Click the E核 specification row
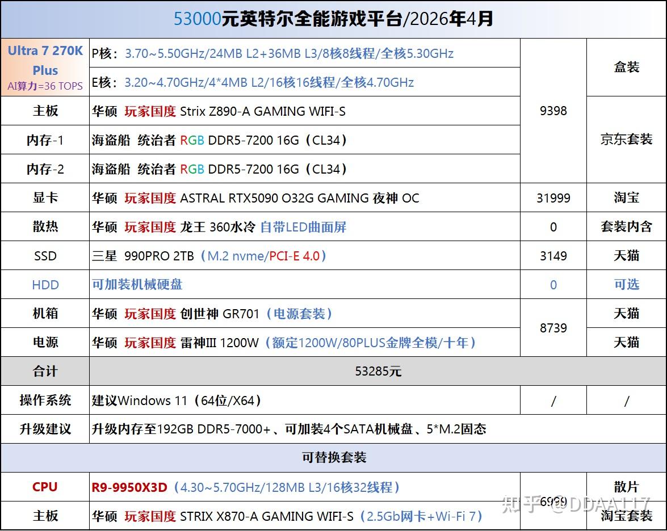Image resolution: width=667 pixels, height=531 pixels. click(x=305, y=82)
